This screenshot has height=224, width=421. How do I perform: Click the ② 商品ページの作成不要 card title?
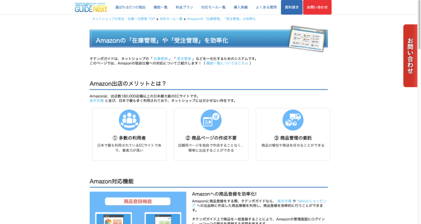pos(211,138)
